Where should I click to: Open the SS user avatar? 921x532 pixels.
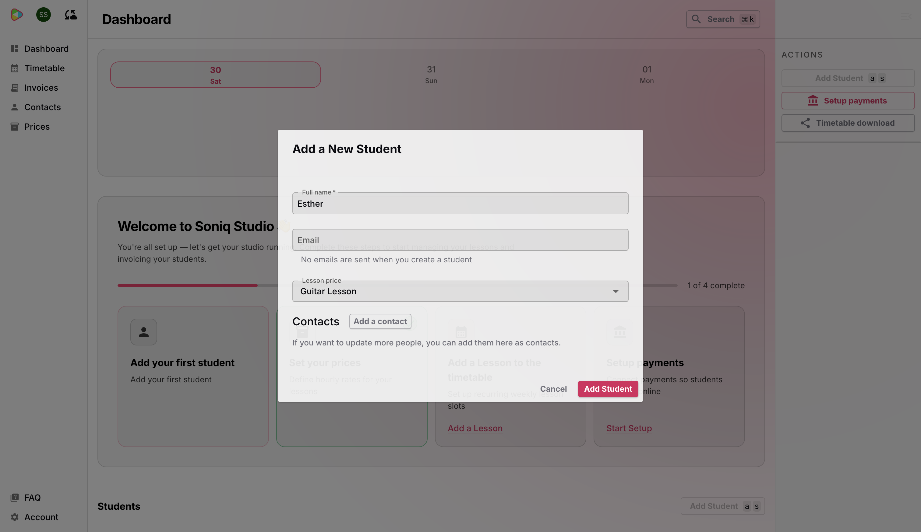(x=44, y=15)
